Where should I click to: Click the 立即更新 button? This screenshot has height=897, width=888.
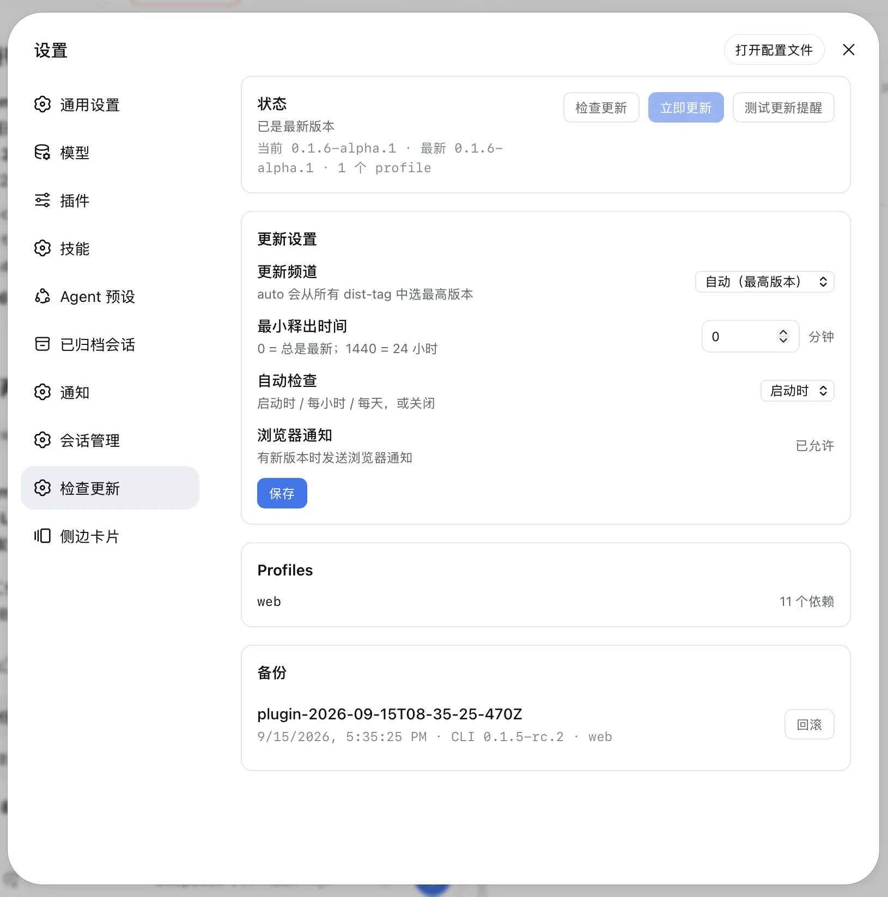(x=686, y=107)
